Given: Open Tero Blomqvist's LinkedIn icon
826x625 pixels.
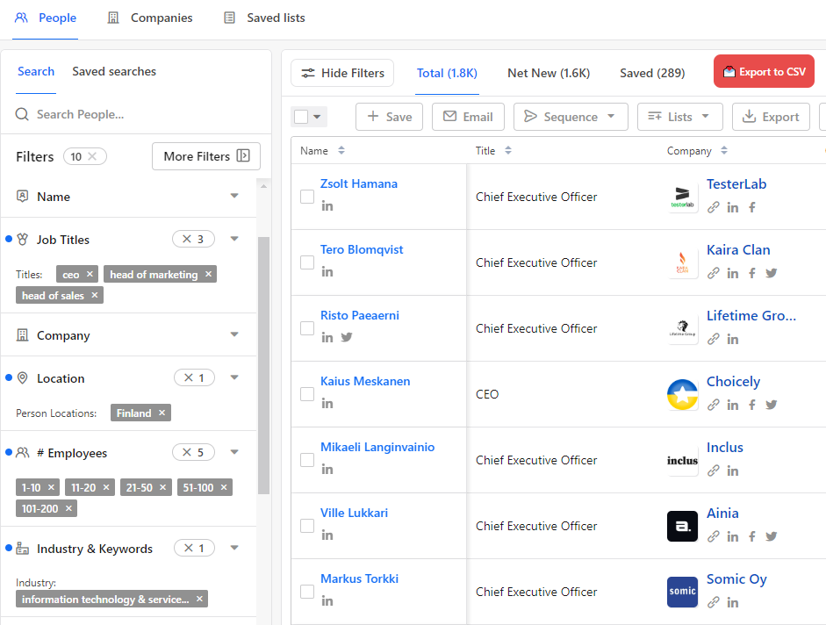Looking at the screenshot, I should 327,272.
